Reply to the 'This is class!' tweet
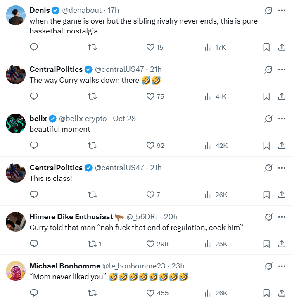Viewport: 292px width, 304px height. [x=34, y=195]
